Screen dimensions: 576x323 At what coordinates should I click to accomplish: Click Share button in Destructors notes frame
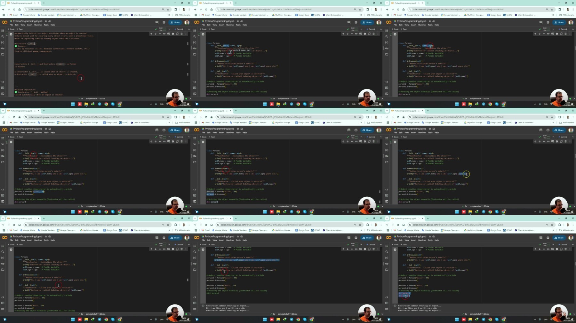(175, 22)
